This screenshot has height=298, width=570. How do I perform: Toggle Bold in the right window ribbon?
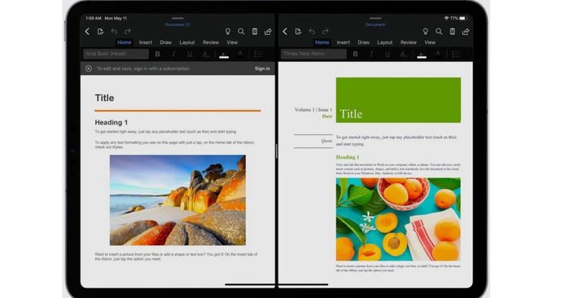[356, 55]
